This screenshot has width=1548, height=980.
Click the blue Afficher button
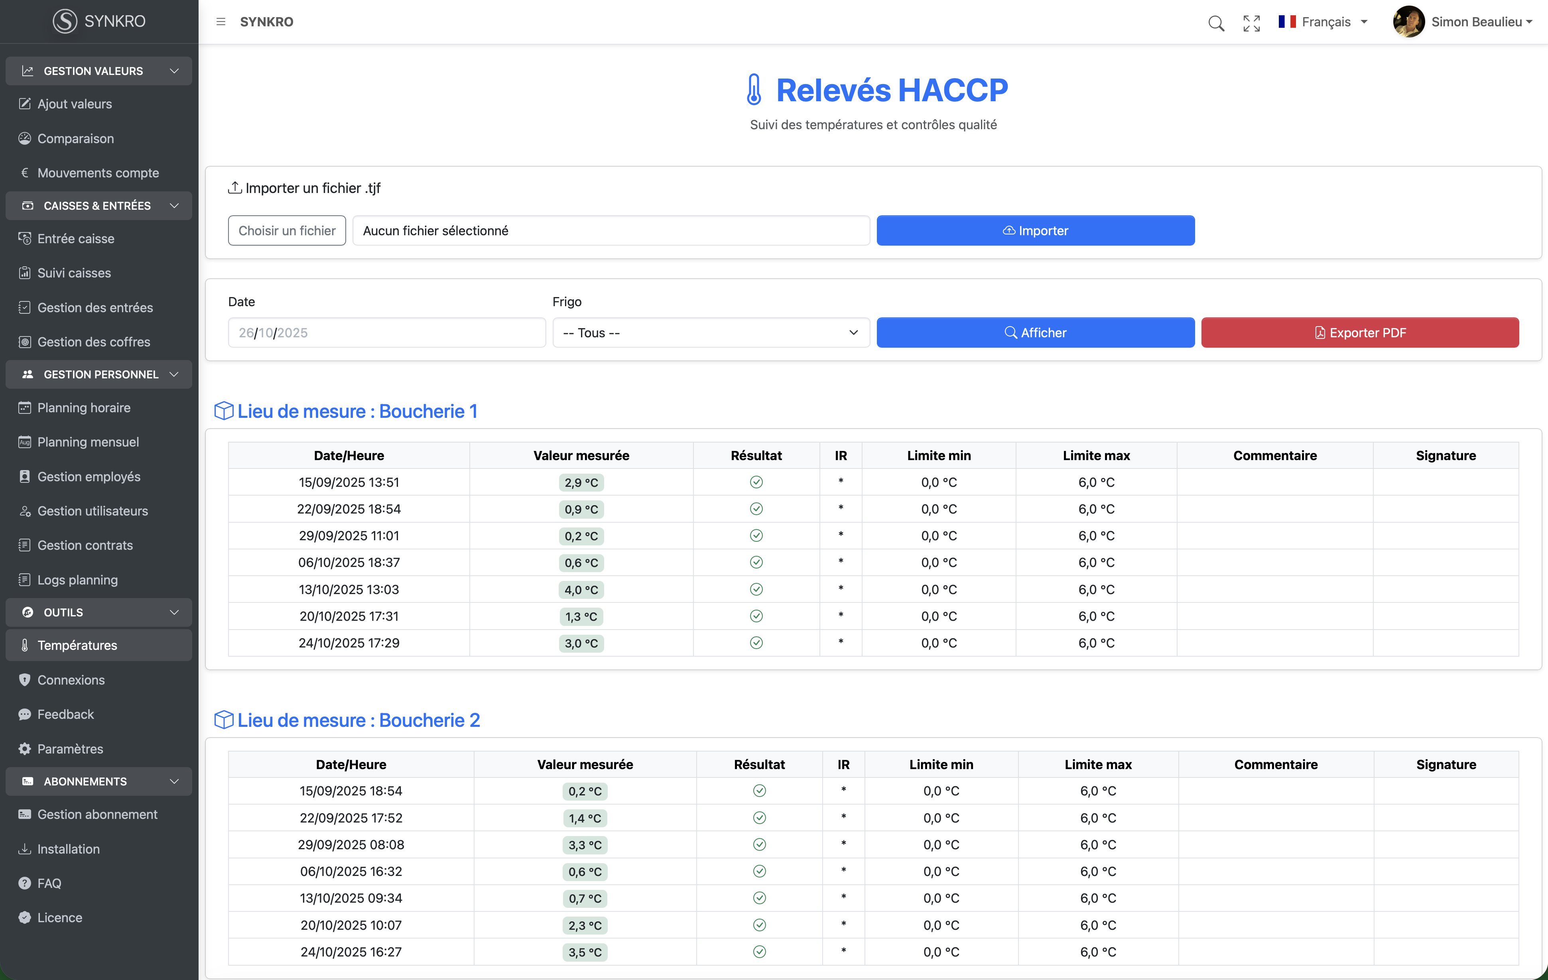[x=1035, y=333]
